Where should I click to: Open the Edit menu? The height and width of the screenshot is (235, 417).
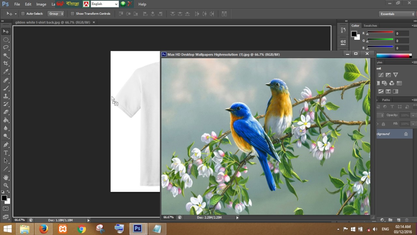pos(28,4)
